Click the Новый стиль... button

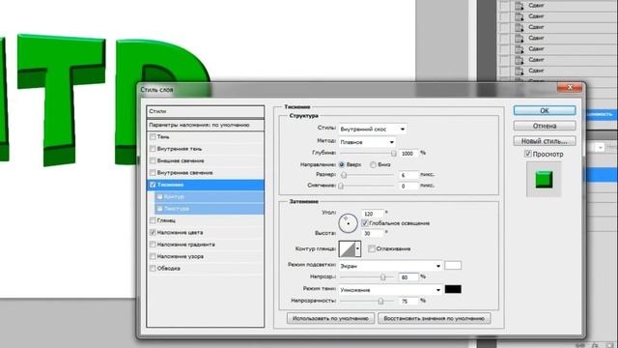click(x=545, y=141)
